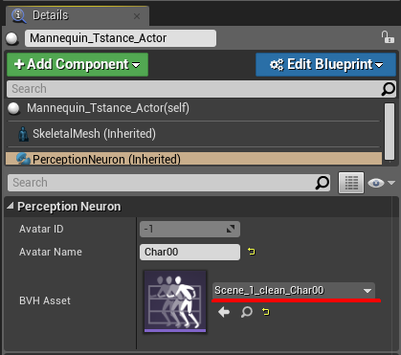Screen dimensions: 401x355
Task: Click the Avatar ID value field
Action: pos(189,229)
